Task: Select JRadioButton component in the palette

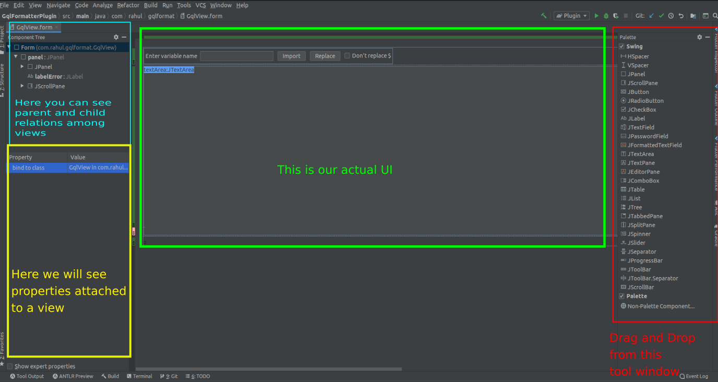Action: [642, 101]
